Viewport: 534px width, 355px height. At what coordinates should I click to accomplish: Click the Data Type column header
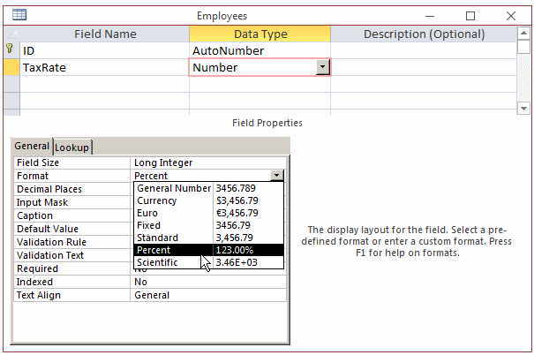click(x=259, y=34)
